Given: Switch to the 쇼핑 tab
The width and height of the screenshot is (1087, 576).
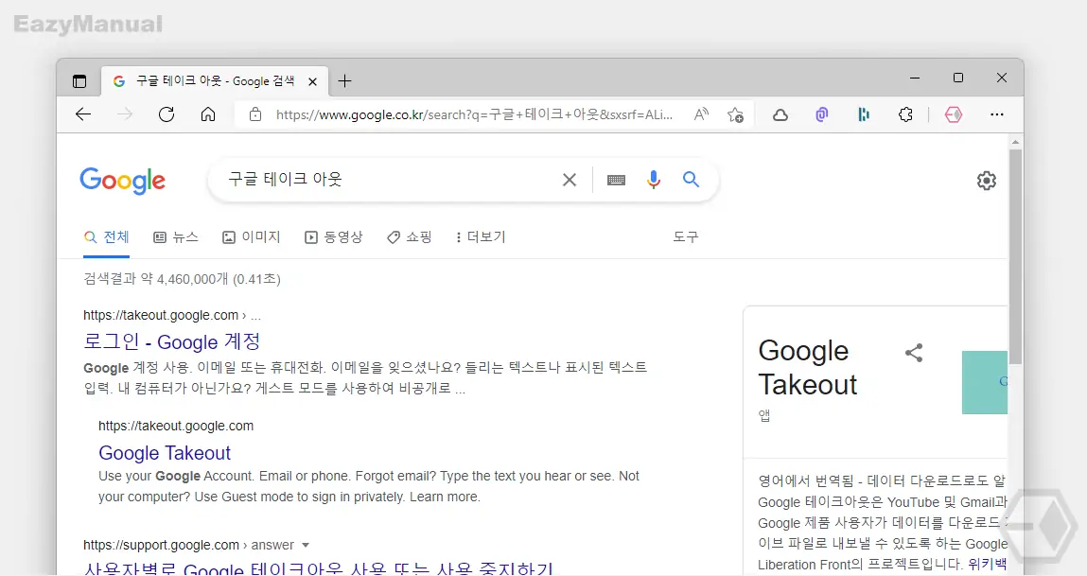Looking at the screenshot, I should (x=409, y=237).
